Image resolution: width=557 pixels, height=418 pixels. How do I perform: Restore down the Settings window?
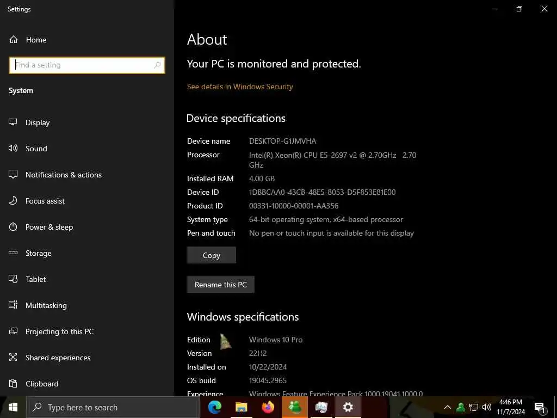(519, 9)
